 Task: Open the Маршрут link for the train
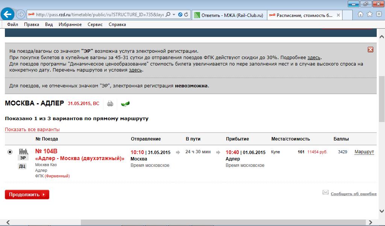point(364,152)
